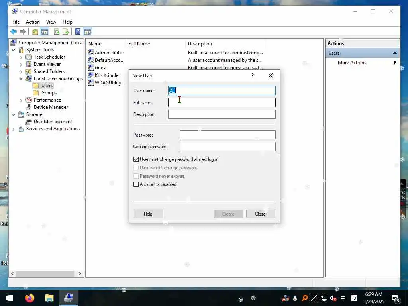This screenshot has width=408, height=306.
Task: Click the Password never expires checkbox
Action: click(136, 176)
